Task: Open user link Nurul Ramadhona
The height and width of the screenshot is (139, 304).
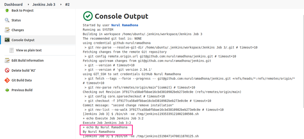Action: [125, 25]
